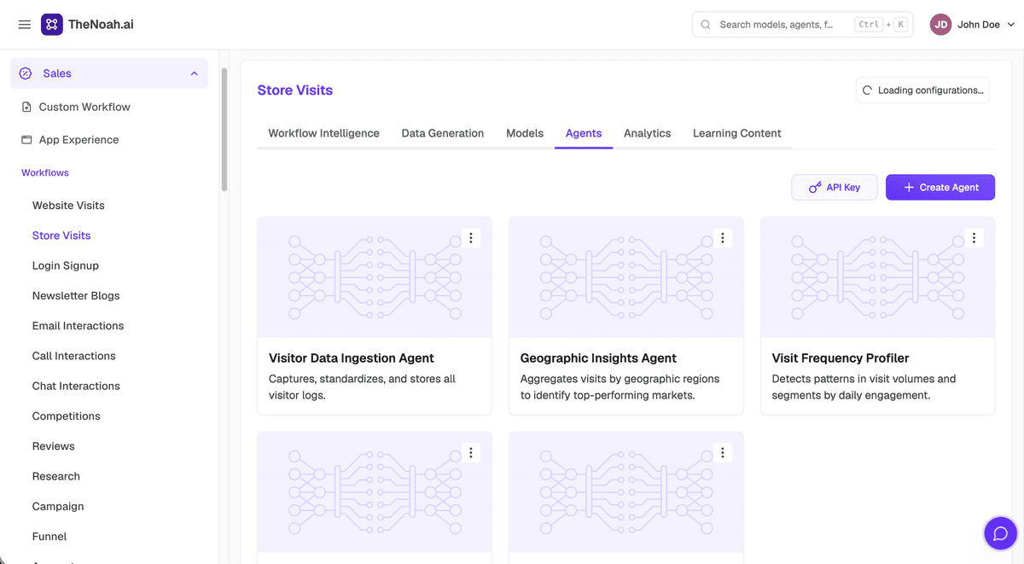Open the chat bubble support widget
The image size is (1024, 564).
1001,534
